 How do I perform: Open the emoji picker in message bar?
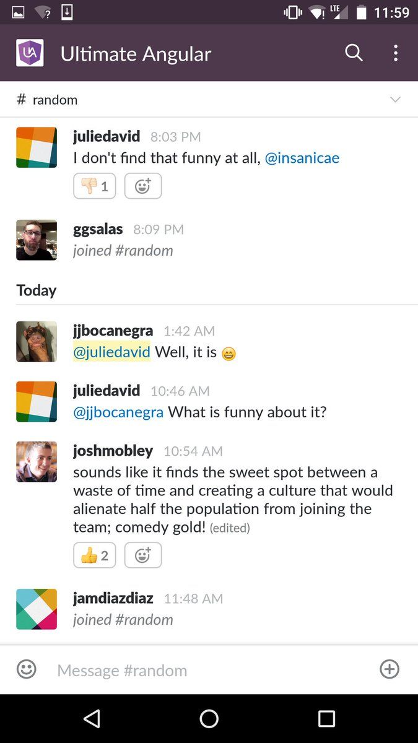(x=27, y=669)
